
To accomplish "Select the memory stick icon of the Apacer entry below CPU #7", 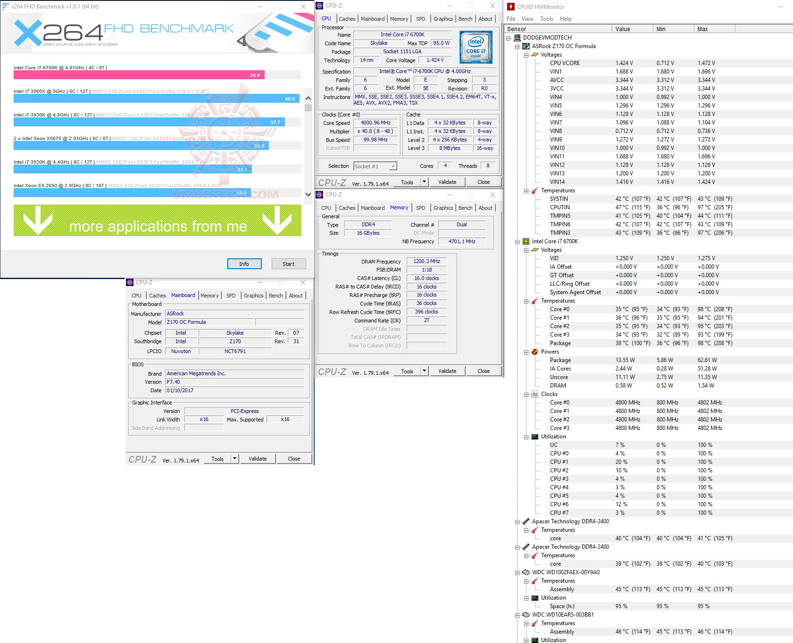I will [x=526, y=521].
